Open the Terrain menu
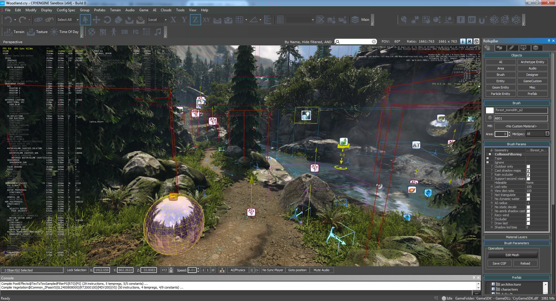This screenshot has height=301, width=556. coord(115,10)
